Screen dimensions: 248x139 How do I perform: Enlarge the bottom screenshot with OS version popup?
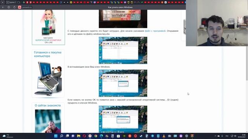pos(123,119)
